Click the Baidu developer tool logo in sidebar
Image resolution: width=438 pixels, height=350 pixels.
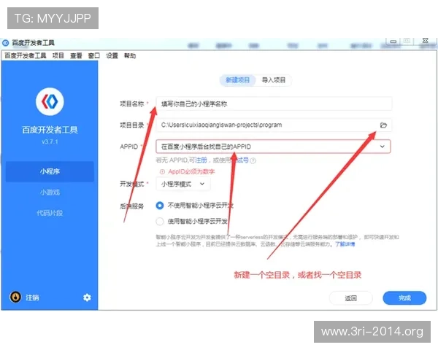[x=50, y=101]
